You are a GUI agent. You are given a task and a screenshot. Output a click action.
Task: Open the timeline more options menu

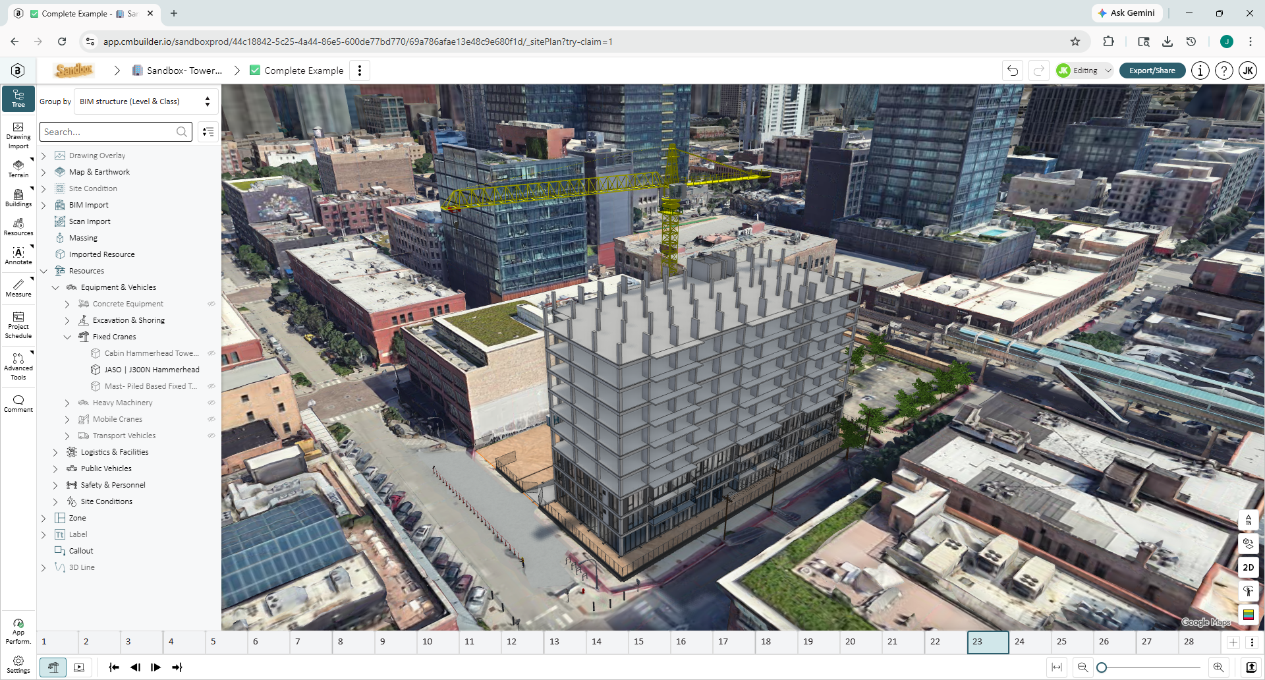pos(1252,642)
